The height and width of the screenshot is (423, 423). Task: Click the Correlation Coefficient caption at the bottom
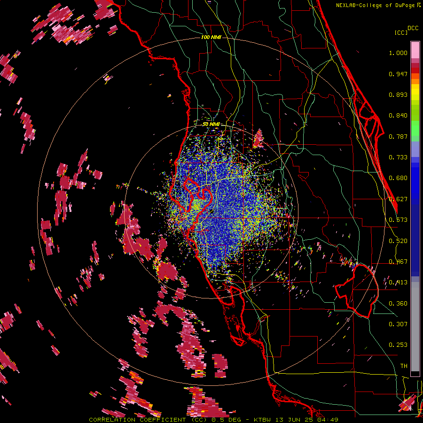[213, 420]
